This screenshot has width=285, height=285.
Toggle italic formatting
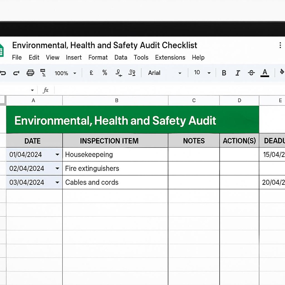click(x=237, y=73)
